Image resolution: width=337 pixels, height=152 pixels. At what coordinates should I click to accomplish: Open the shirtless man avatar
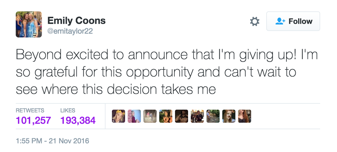tap(182, 116)
